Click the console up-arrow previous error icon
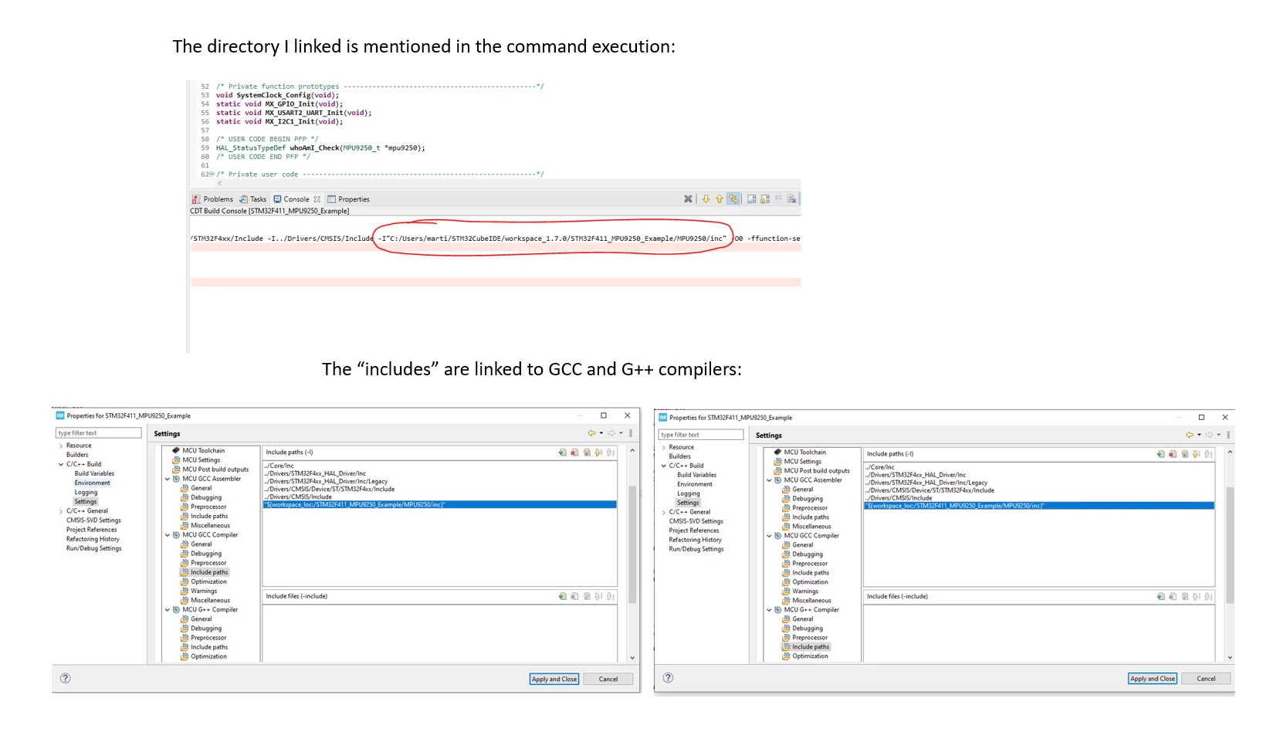The image size is (1287, 749). (720, 199)
